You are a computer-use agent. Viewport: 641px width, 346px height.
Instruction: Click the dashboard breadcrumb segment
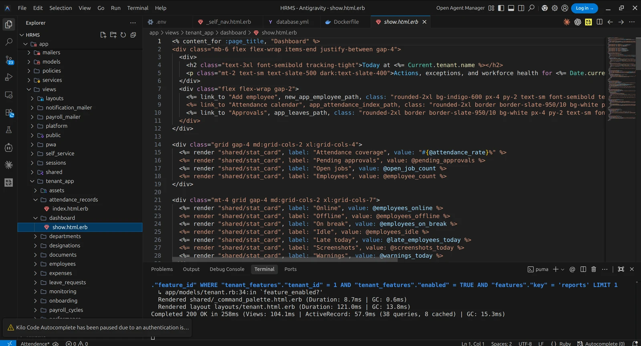coord(233,33)
